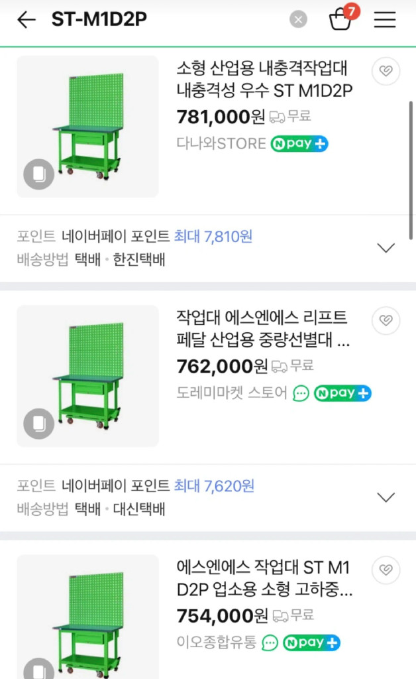Toggle the heart on the third product
This screenshot has width=416, height=679.
pos(386,570)
